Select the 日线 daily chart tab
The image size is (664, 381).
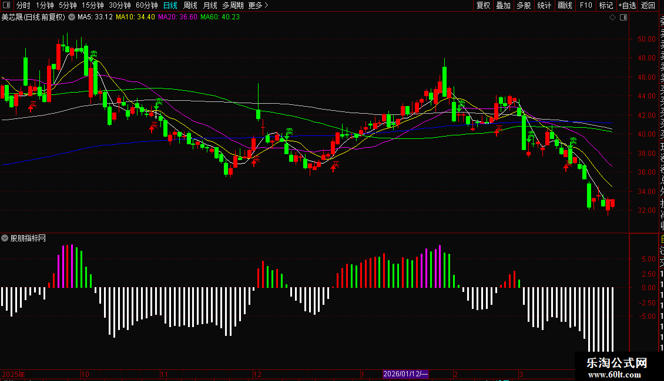(170, 5)
